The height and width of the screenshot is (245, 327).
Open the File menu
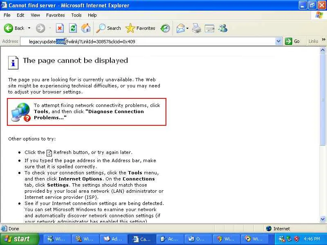coord(7,15)
